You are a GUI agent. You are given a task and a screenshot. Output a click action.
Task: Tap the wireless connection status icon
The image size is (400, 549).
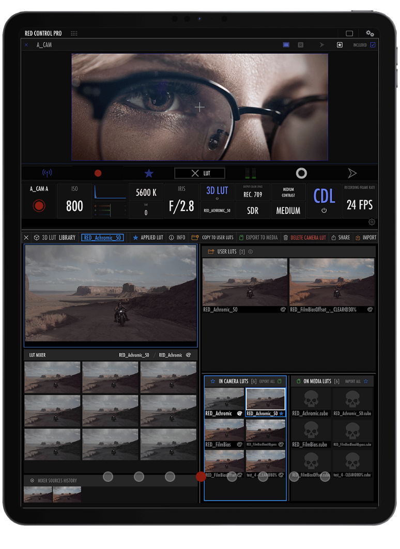pyautogui.click(x=47, y=173)
